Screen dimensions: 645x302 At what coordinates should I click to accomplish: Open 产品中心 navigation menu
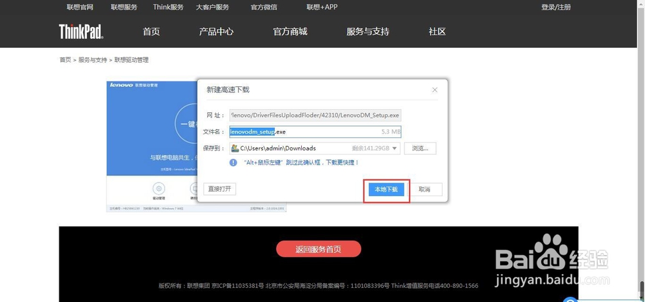pyautogui.click(x=216, y=32)
